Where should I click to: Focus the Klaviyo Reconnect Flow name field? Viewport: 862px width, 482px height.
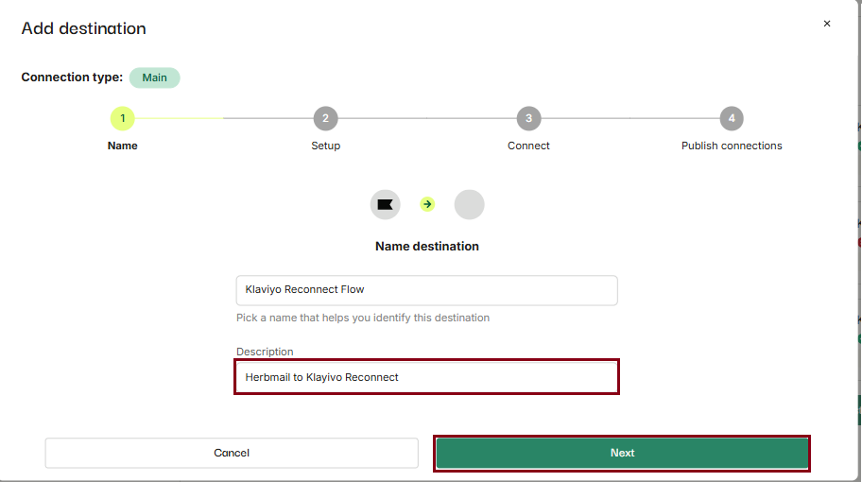426,290
